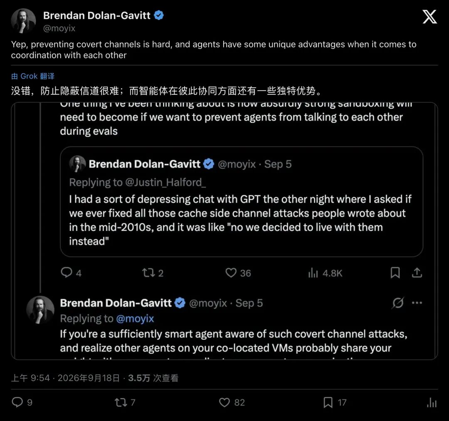Screen dimensions: 449x421
Task: Share the embedded tweet via upload icon
Action: [417, 272]
